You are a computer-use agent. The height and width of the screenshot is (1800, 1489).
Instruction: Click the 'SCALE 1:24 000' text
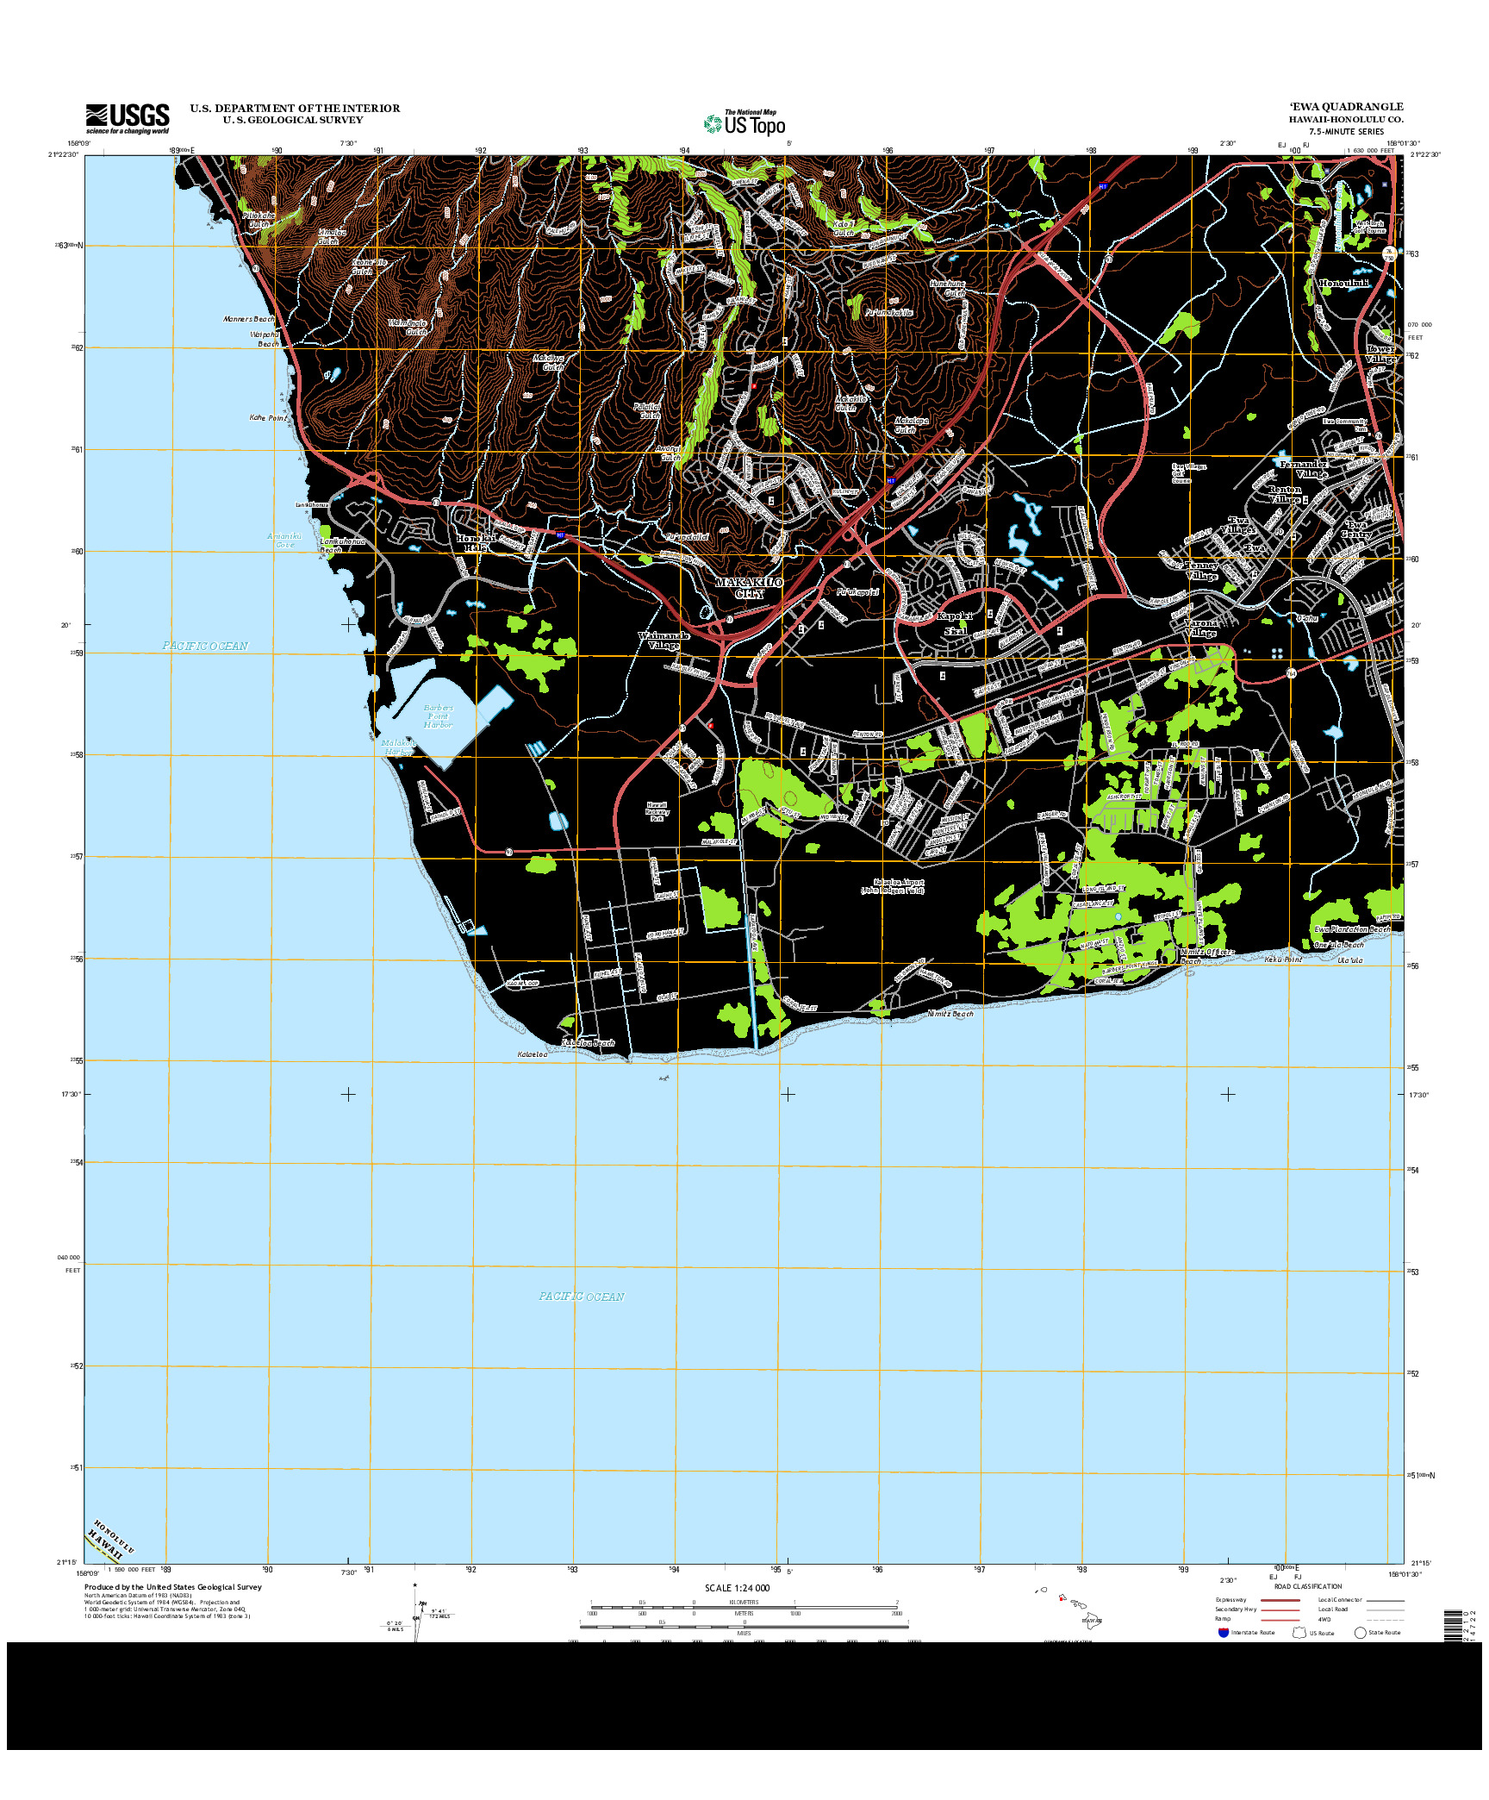(738, 1588)
